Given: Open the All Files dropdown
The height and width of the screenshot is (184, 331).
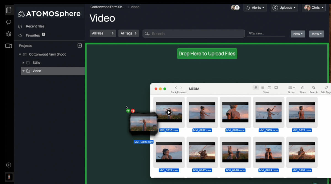Looking at the screenshot, I should (x=103, y=33).
